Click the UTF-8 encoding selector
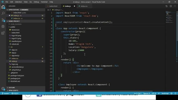This screenshot has width=178, height=100. [154, 93]
